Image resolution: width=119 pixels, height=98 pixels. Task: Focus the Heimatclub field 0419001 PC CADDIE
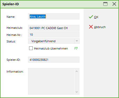click(x=54, y=28)
